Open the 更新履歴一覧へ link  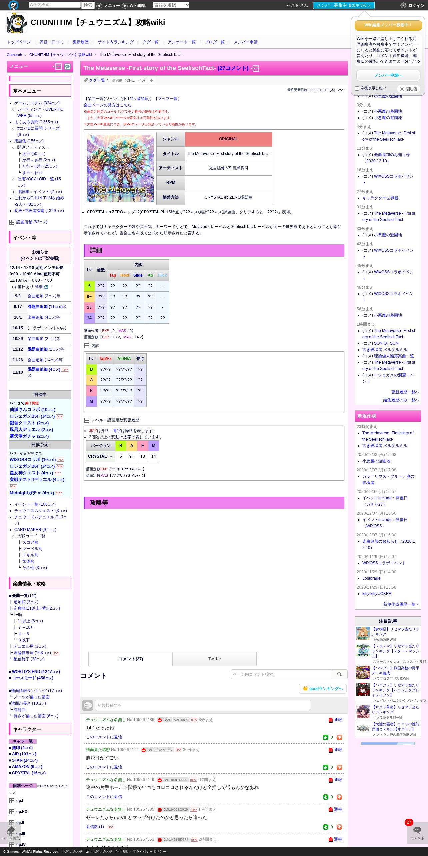click(405, 392)
